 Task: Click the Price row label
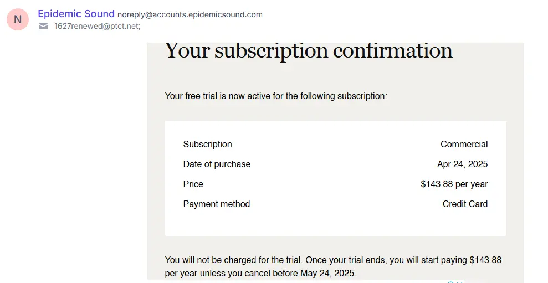pos(193,184)
